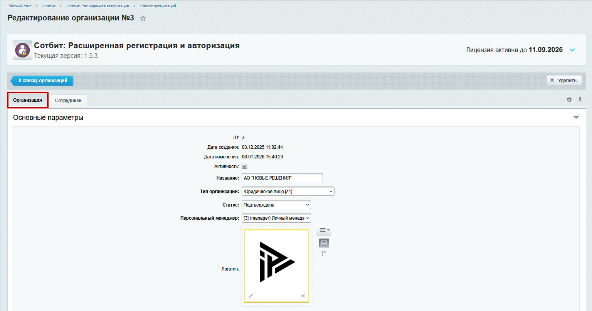Viewport: 592px width, 311px height.
Task: Switch to the Сотрудники tab
Action: point(68,101)
